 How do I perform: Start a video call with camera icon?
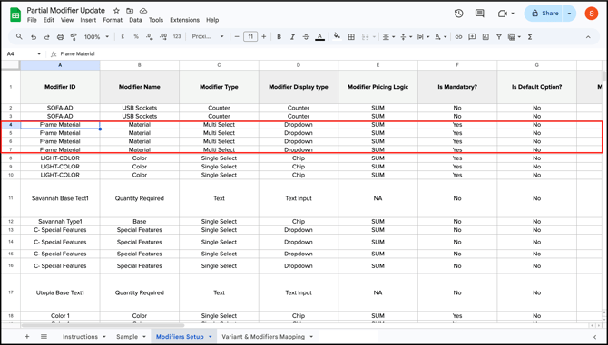point(503,14)
